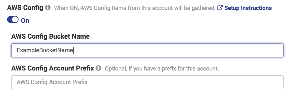The height and width of the screenshot is (94, 291).
Task: Click inside the AWS Config Account Prefix field
Action: pyautogui.click(x=147, y=82)
